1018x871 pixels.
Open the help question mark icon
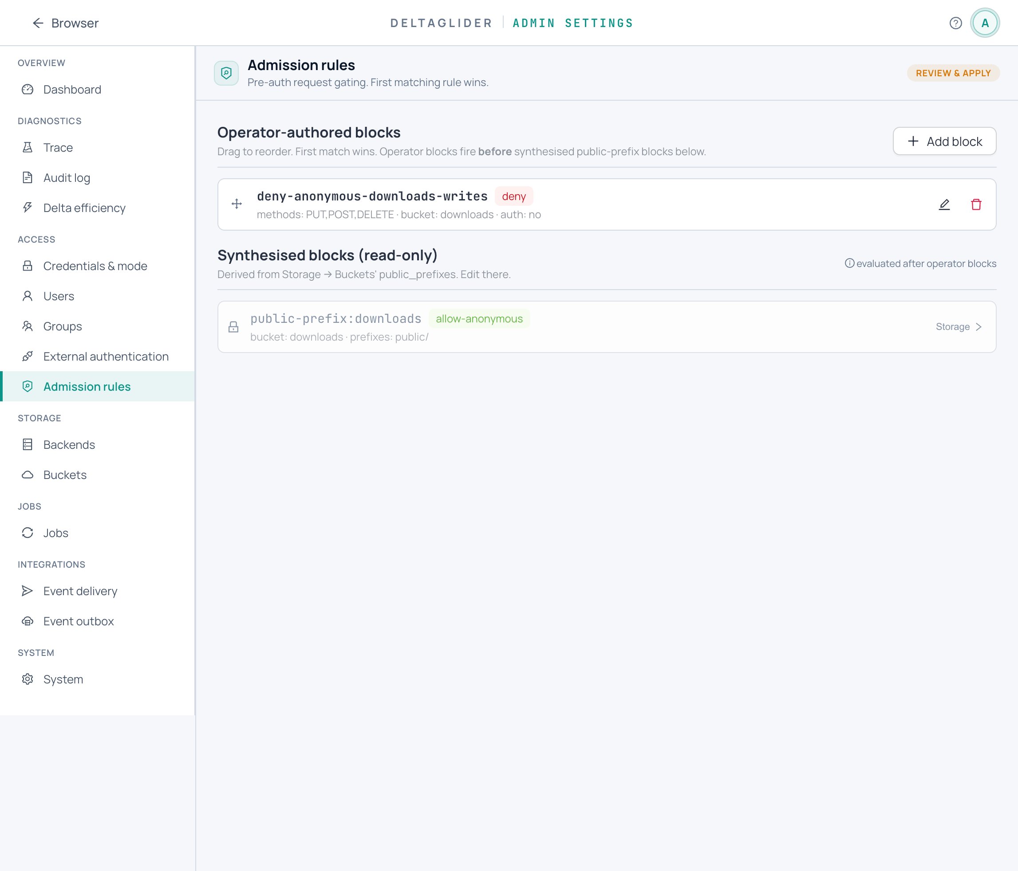[x=955, y=23]
